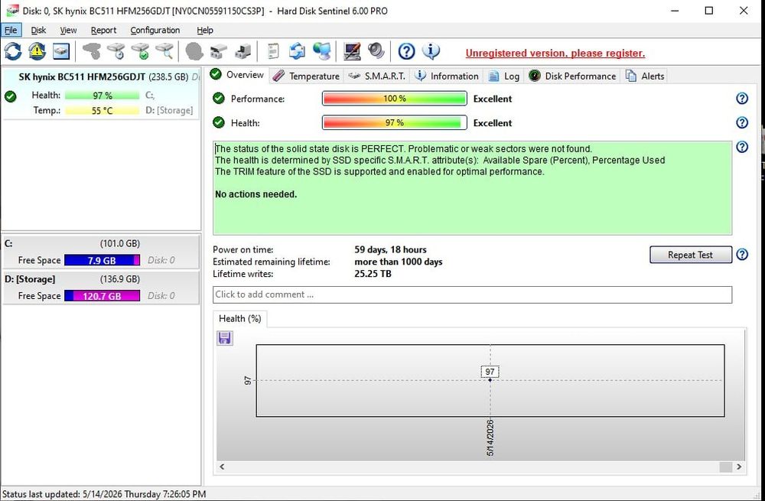The width and height of the screenshot is (765, 501).
Task: Click the floppy save icon above health graph
Action: tap(225, 338)
